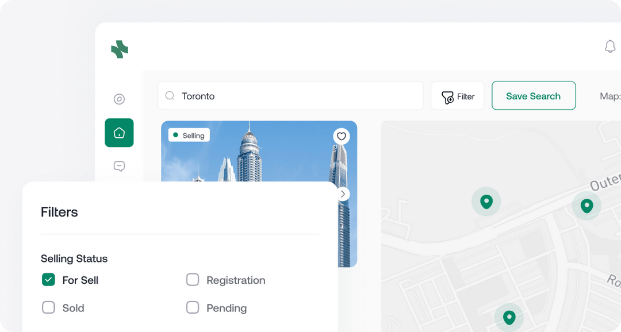Show next listing photo via chevron arrow

point(343,194)
